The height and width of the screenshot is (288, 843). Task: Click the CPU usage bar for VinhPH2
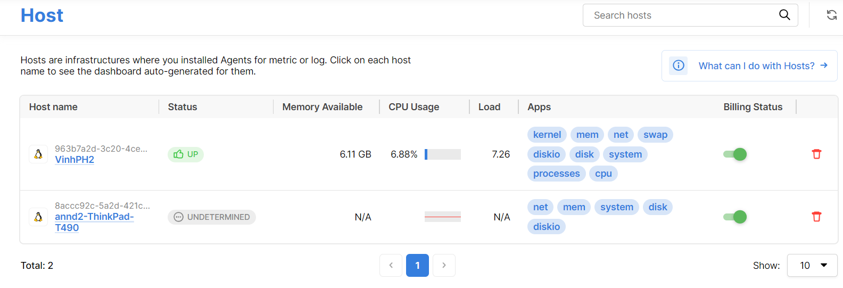pos(443,154)
